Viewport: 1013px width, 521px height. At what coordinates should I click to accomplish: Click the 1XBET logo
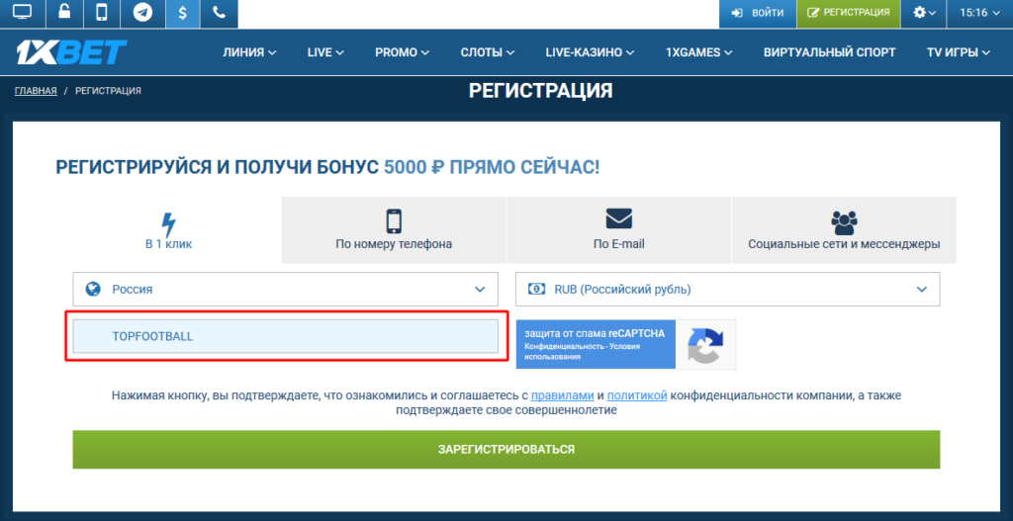[x=71, y=52]
